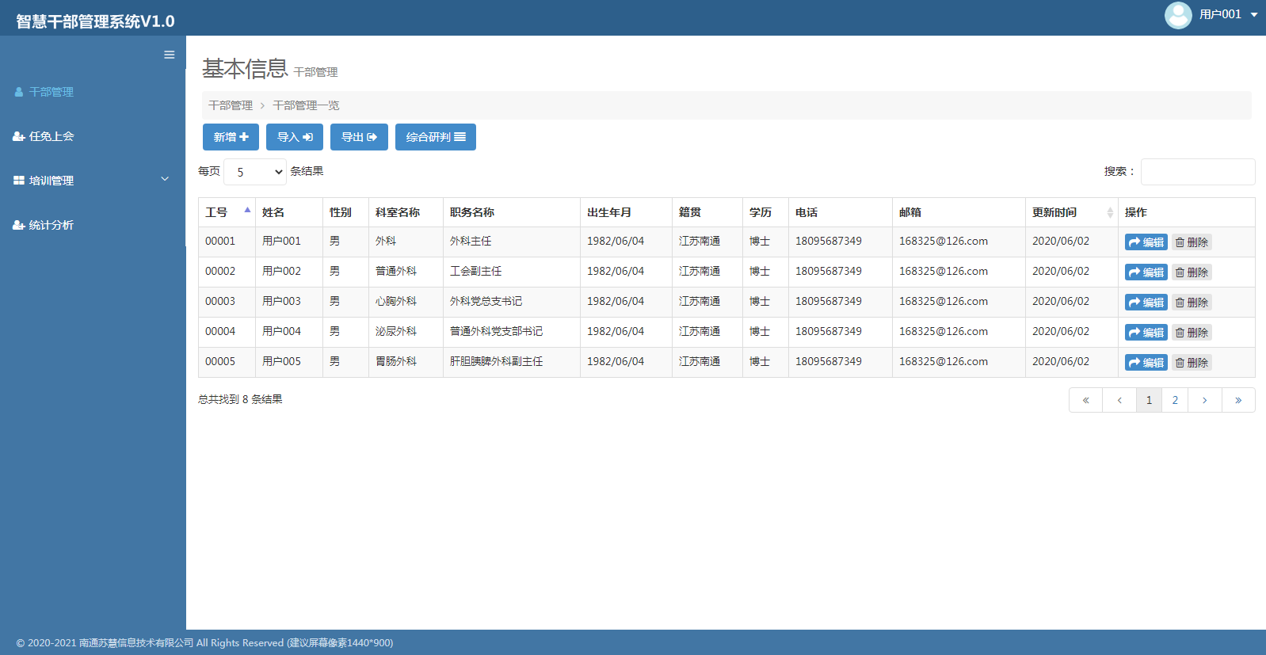Sort table by 工号 column
Viewport: 1266px width, 655px height.
pos(227,212)
